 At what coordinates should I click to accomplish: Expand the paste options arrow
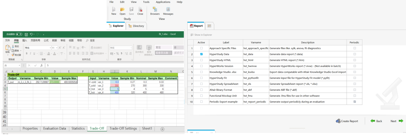[8, 55]
